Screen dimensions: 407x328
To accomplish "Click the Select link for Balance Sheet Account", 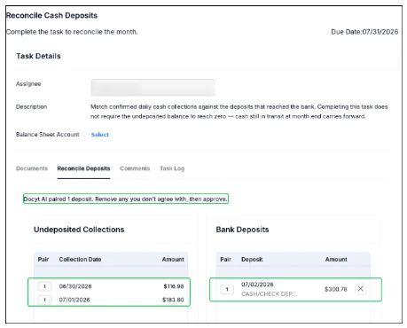I will coord(100,135).
